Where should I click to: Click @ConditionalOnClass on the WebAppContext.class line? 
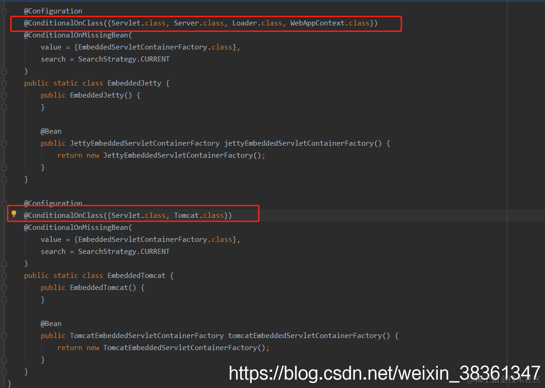pos(63,23)
